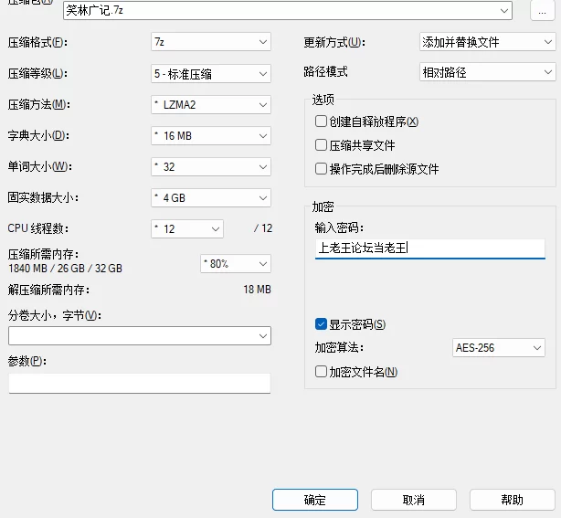Click the browse "..." button beside archive name
This screenshot has width=561, height=518.
pyautogui.click(x=543, y=11)
